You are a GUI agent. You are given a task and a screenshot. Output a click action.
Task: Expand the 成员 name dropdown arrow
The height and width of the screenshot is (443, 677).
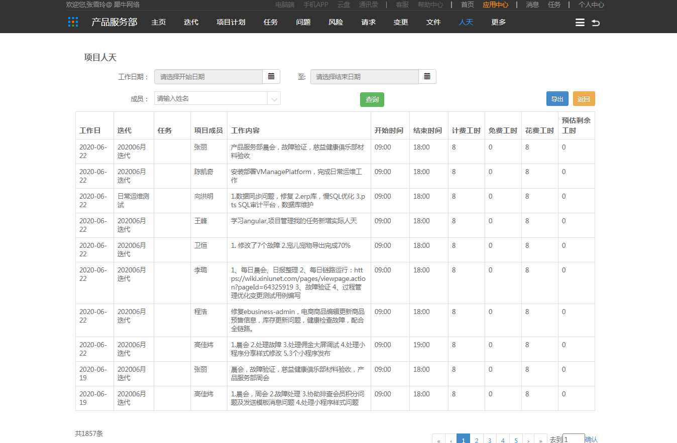coord(274,99)
